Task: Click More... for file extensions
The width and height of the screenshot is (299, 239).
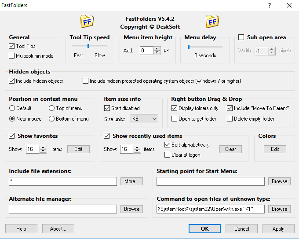Action: [x=131, y=181]
